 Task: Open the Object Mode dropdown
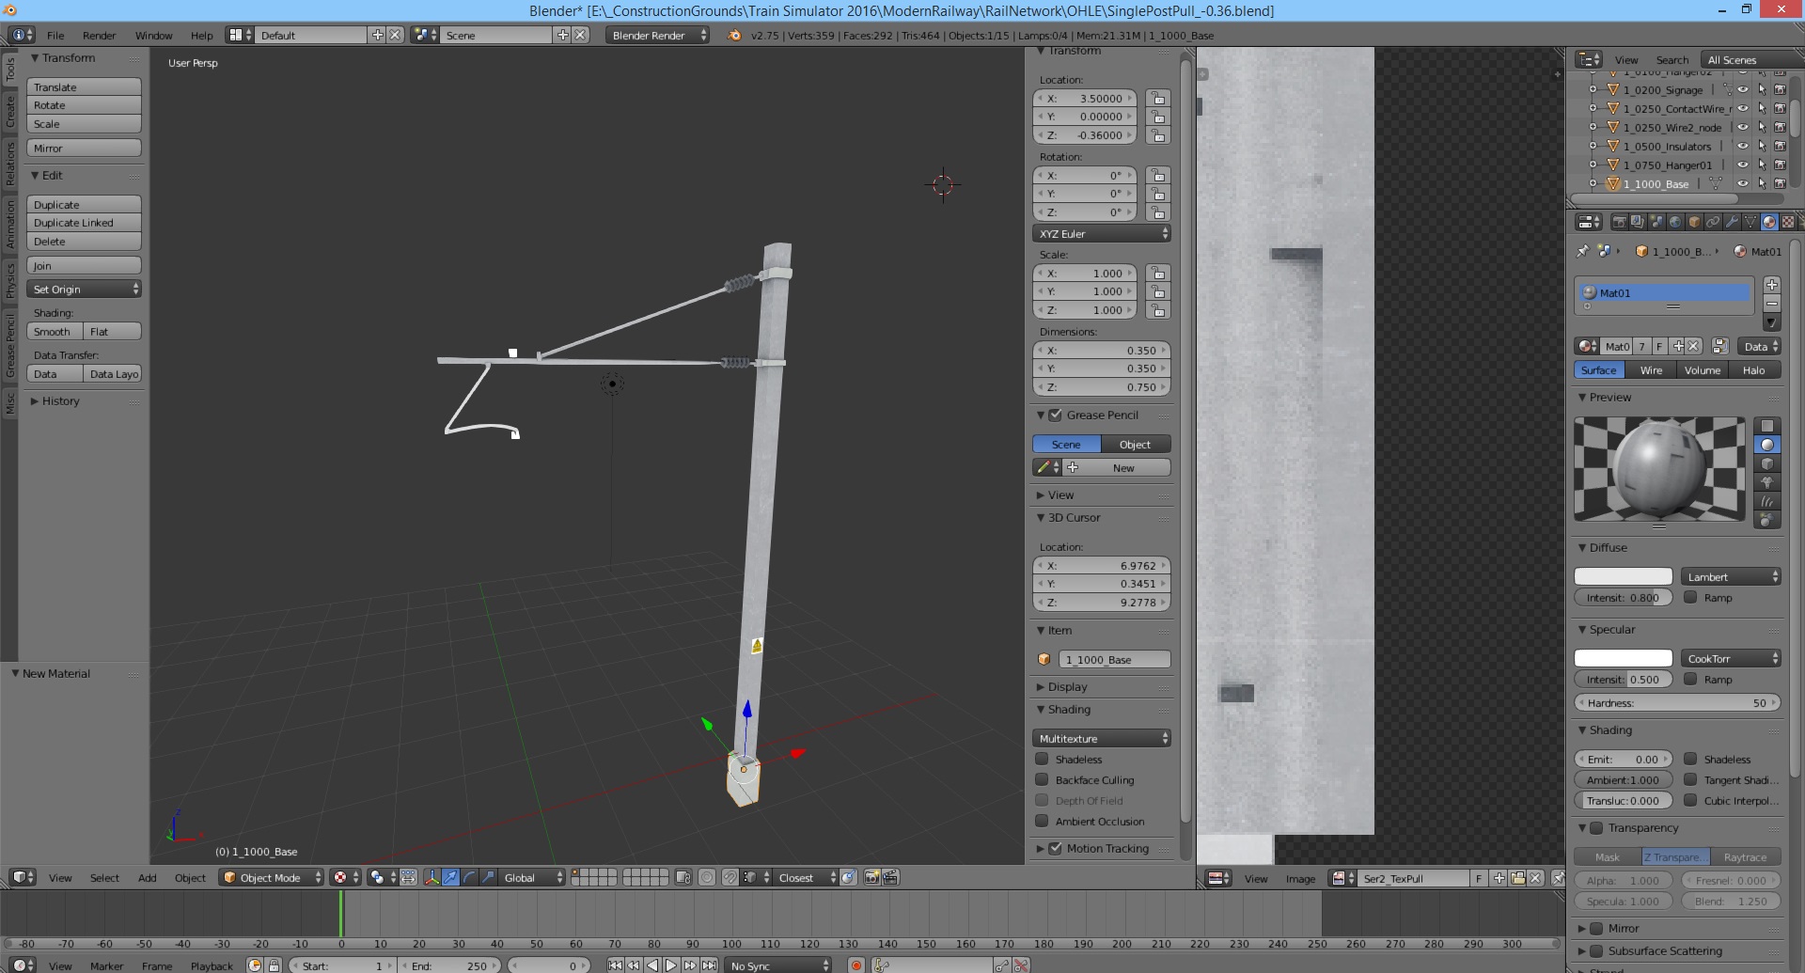(271, 877)
